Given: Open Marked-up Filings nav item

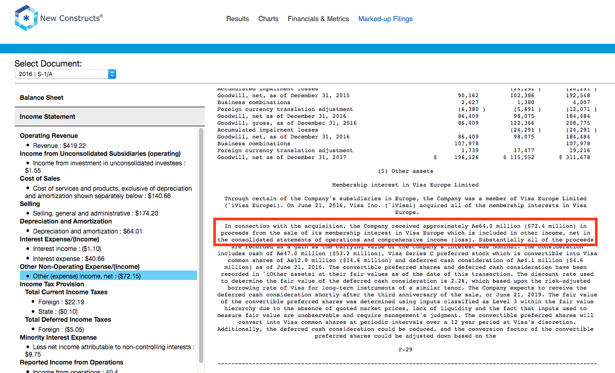Looking at the screenshot, I should [385, 19].
